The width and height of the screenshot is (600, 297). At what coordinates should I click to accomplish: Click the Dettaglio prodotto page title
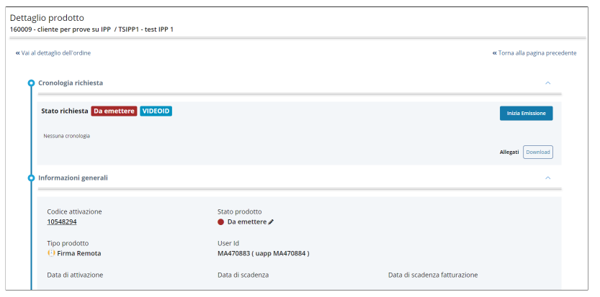pos(47,17)
